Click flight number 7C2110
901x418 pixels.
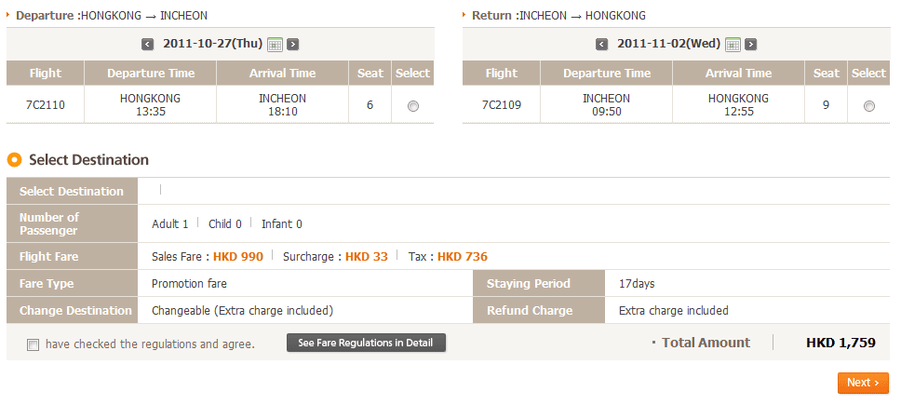click(45, 105)
